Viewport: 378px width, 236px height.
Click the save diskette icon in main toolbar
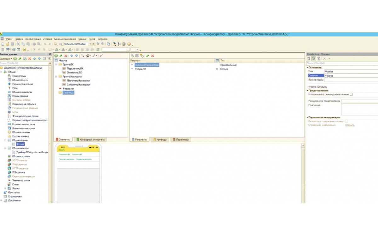pos(13,44)
